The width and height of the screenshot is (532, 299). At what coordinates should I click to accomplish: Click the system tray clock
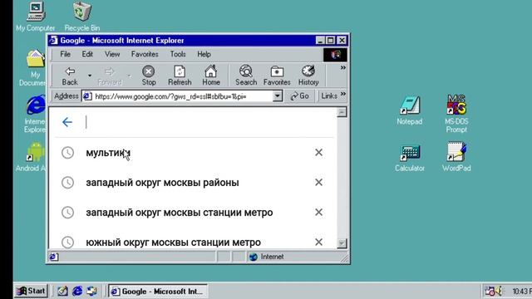[x=522, y=292]
